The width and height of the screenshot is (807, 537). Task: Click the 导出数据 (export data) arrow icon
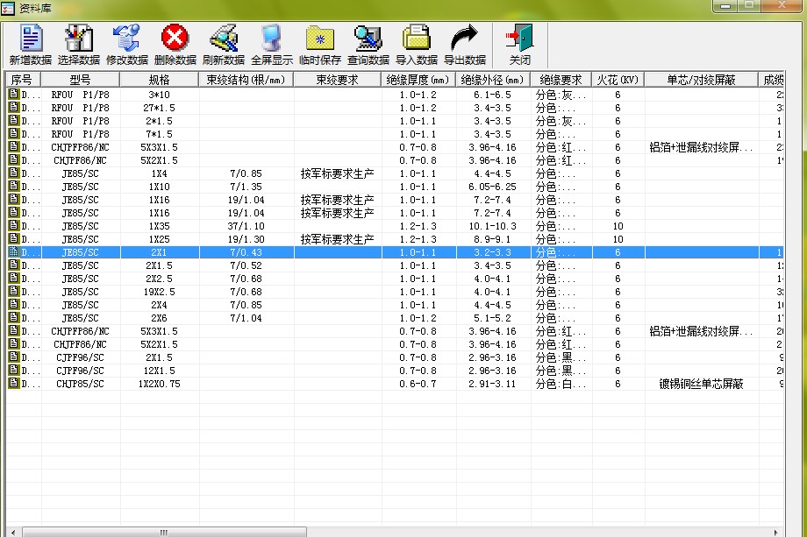click(465, 39)
